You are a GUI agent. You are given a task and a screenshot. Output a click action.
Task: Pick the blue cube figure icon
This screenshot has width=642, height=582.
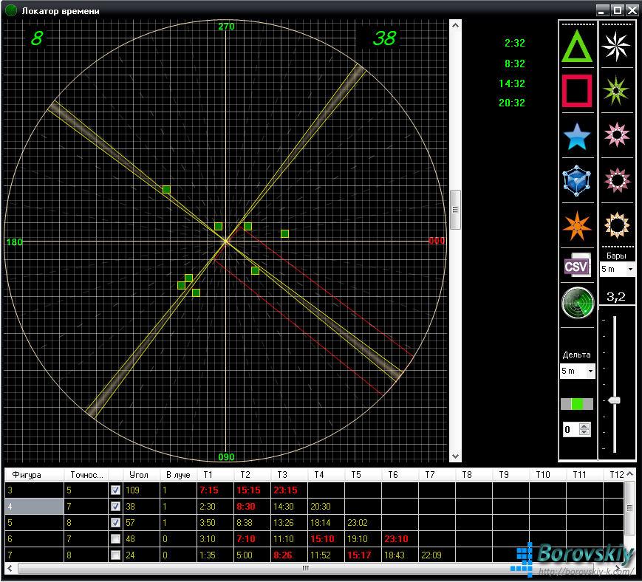[x=577, y=180]
